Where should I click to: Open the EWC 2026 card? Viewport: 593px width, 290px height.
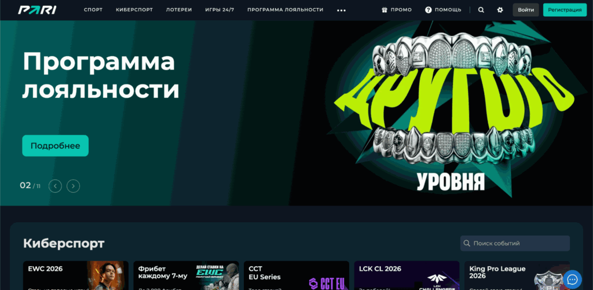point(76,276)
